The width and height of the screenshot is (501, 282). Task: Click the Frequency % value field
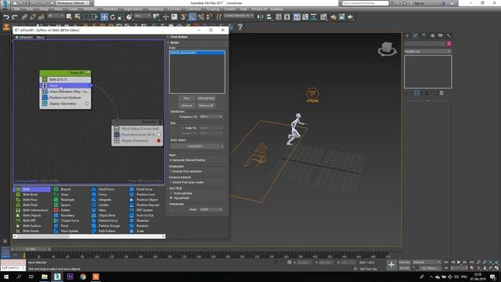pos(209,117)
